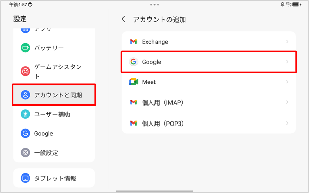Add a 個人用 (POP3) account
Screen dimensions: 309x193
[x=209, y=124]
